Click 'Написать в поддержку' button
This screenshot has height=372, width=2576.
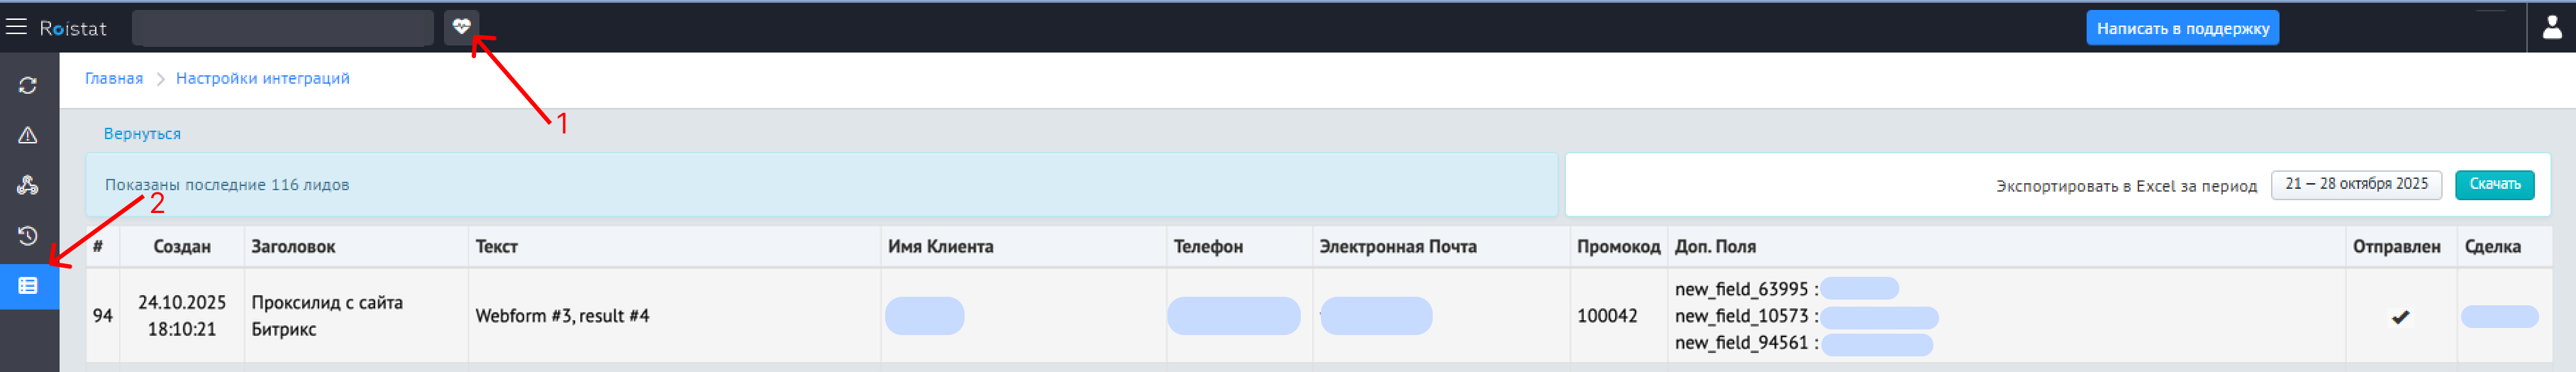tap(2182, 28)
